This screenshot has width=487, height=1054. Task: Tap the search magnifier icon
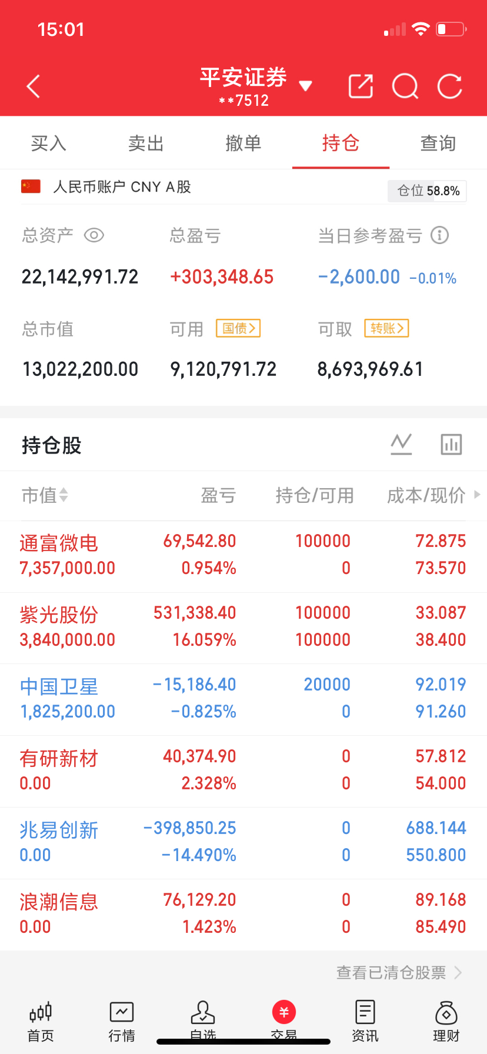[x=405, y=86]
